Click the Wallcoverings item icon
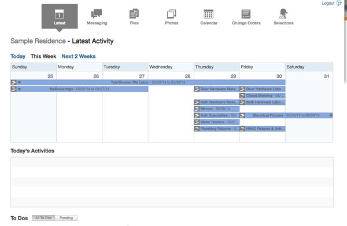347x226 pixels. click(x=13, y=89)
